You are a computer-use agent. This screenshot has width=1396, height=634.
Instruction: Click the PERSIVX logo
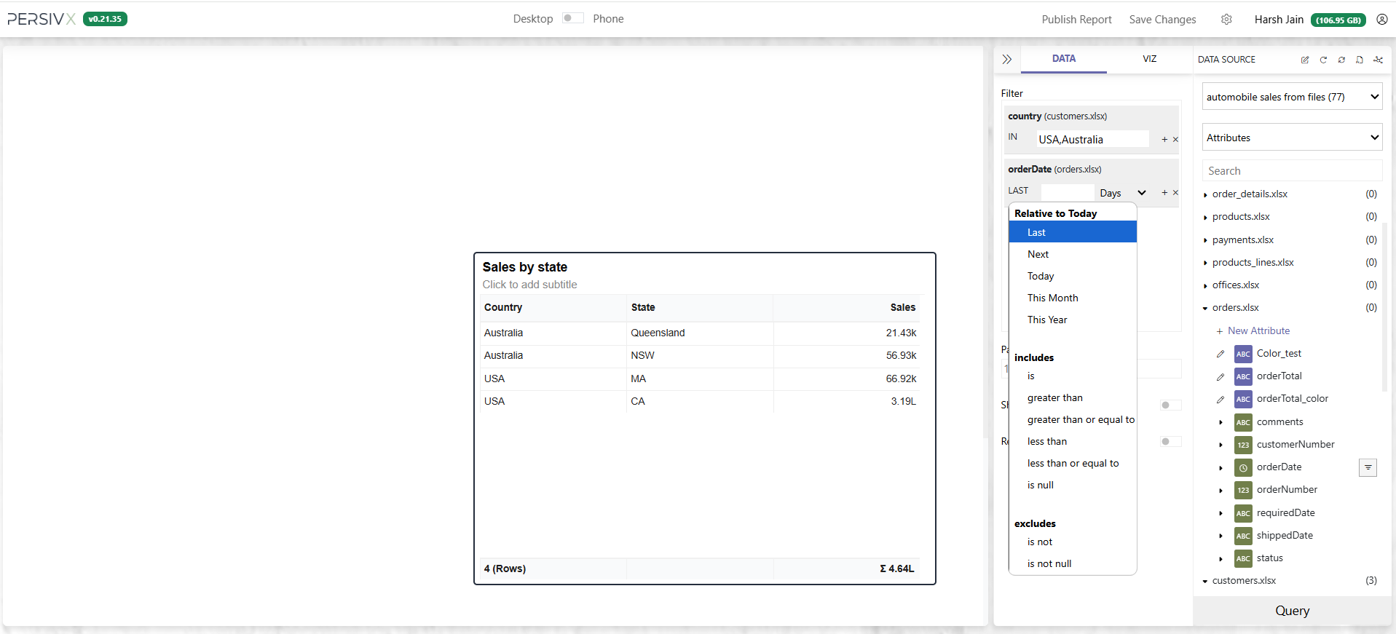pyautogui.click(x=42, y=19)
